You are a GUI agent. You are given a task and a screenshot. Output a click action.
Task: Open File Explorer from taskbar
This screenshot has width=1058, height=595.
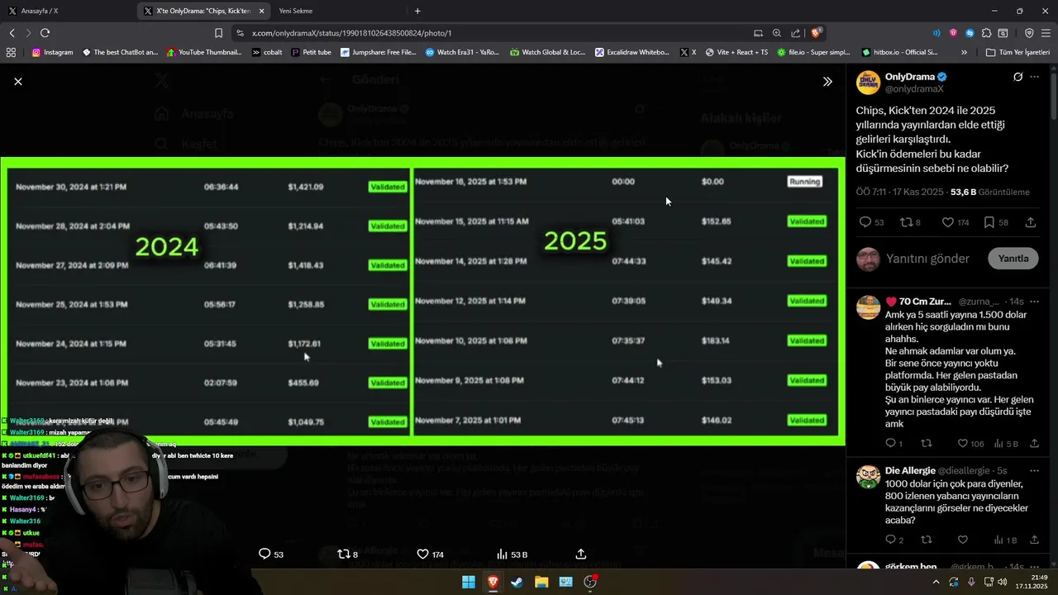click(541, 582)
